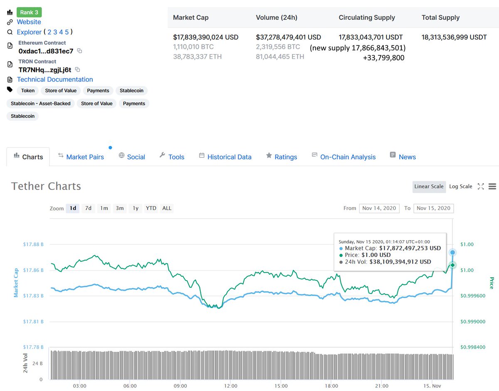Click the Circulating Supply column header

click(367, 17)
